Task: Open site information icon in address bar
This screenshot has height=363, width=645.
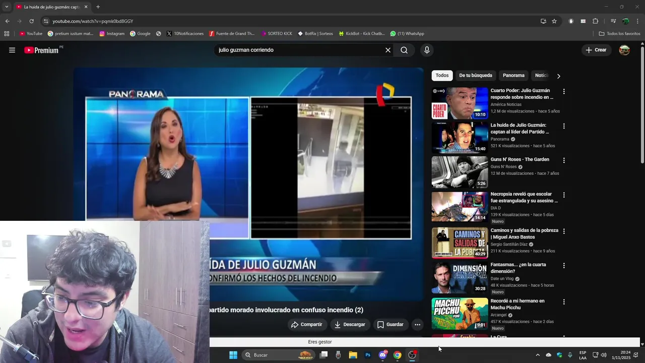Action: point(46,21)
